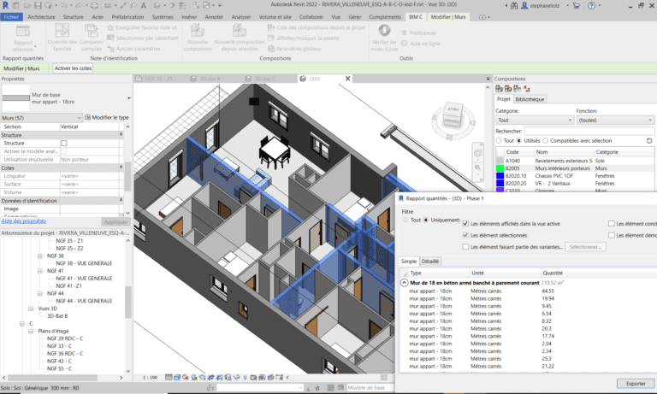The width and height of the screenshot is (657, 394).
Task: Click the 1 : 100 view scale
Action: pos(150,377)
